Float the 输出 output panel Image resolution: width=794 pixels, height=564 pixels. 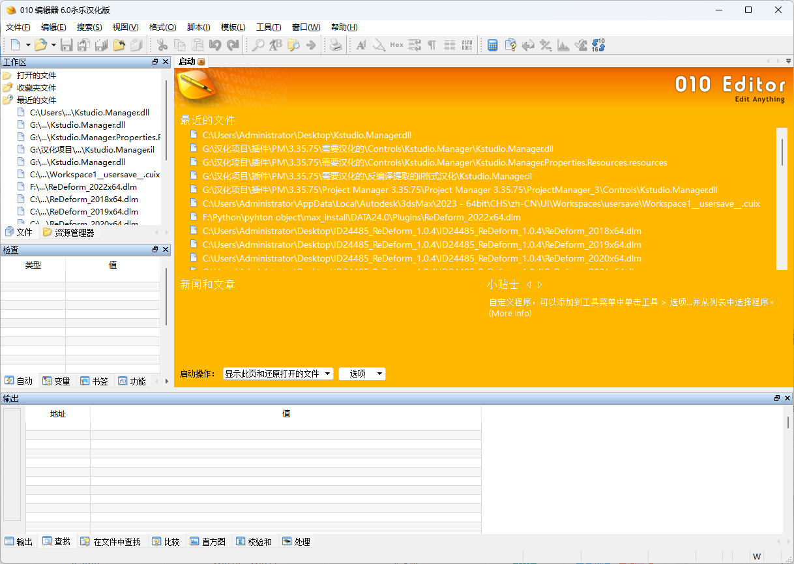pyautogui.click(x=777, y=398)
